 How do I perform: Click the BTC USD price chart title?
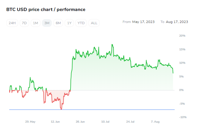(x=46, y=10)
